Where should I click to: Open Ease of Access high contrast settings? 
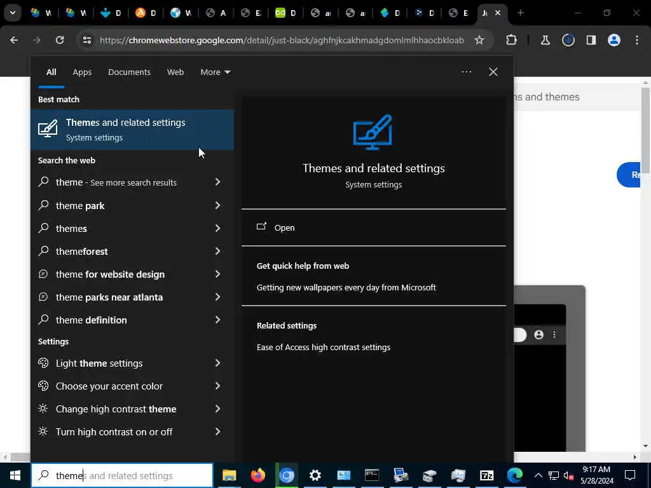[x=323, y=347]
